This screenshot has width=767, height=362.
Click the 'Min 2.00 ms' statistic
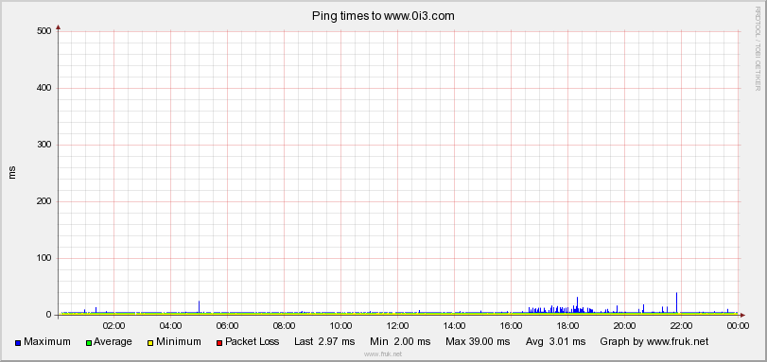(x=400, y=341)
